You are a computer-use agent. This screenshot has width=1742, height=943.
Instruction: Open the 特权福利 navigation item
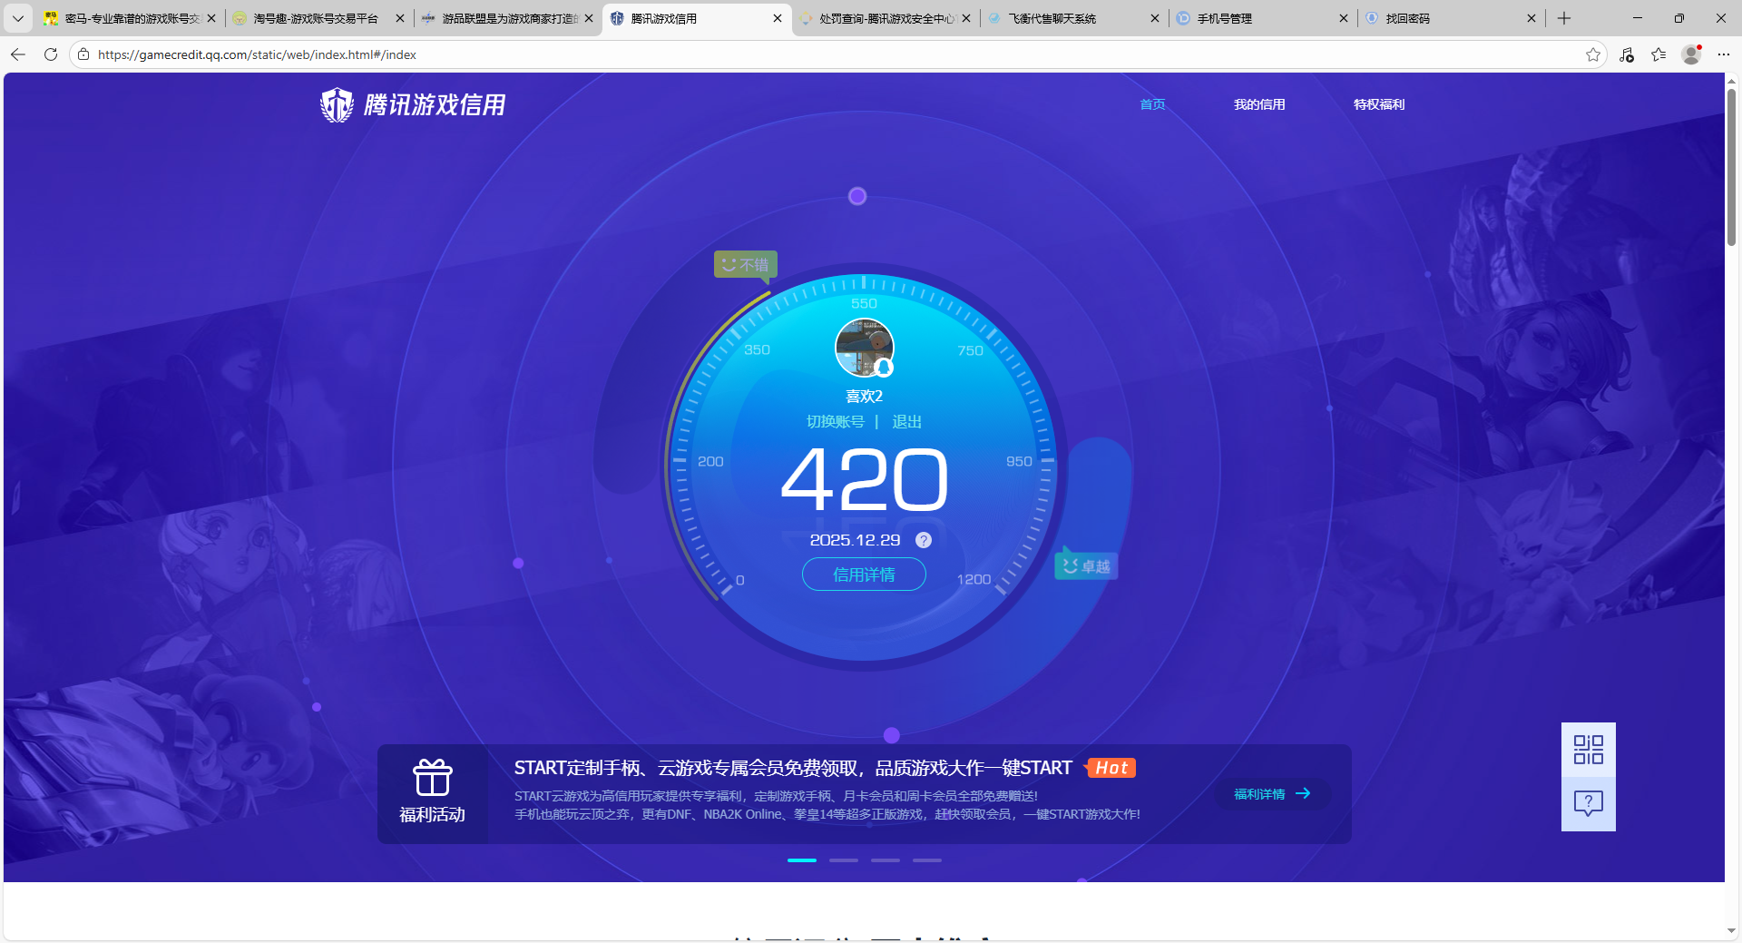[1378, 104]
